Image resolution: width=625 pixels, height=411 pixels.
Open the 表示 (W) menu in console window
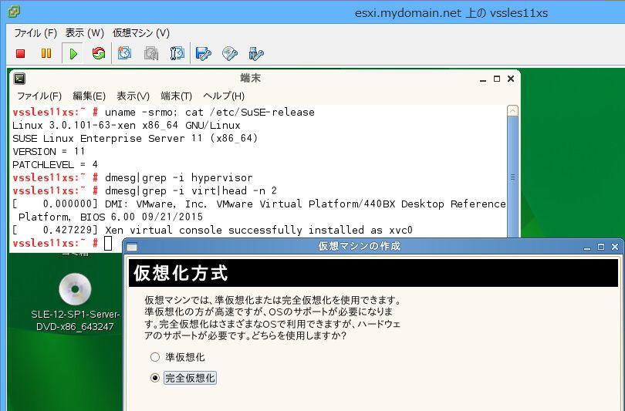point(84,33)
